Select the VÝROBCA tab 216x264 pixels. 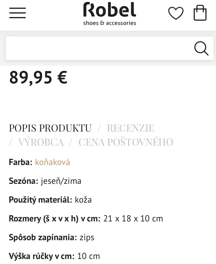41,142
